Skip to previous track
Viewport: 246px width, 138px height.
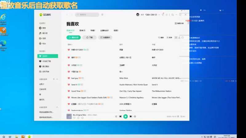tap(120, 117)
